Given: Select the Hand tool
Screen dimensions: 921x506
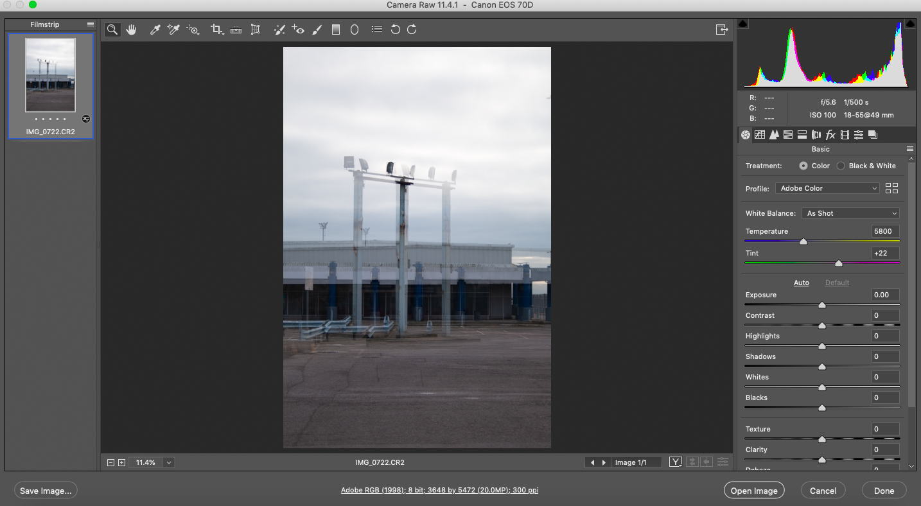Looking at the screenshot, I should point(132,30).
